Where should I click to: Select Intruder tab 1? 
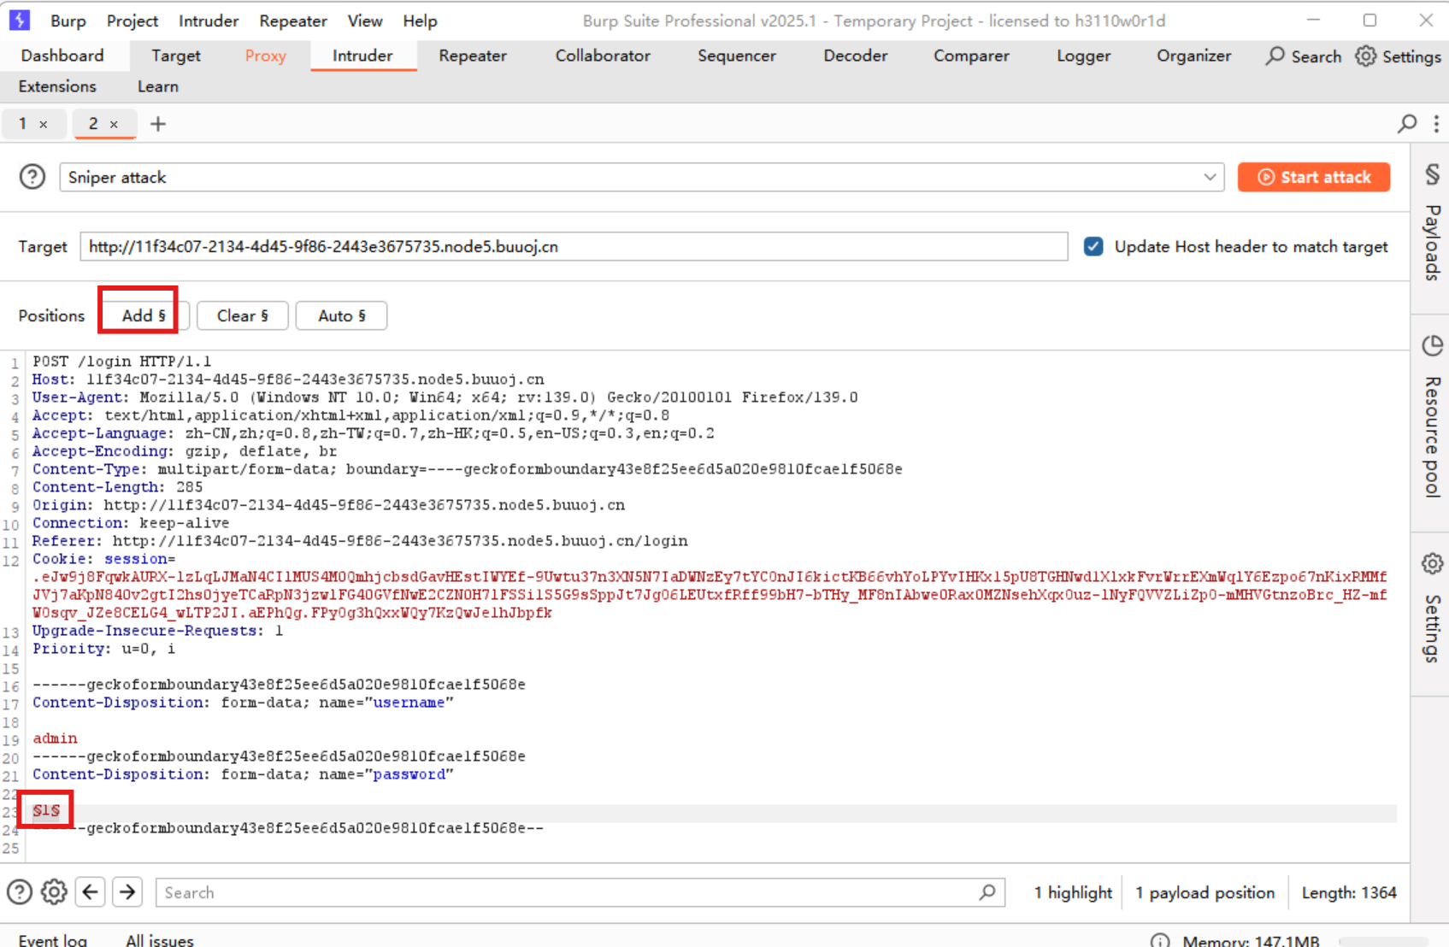pyautogui.click(x=23, y=124)
